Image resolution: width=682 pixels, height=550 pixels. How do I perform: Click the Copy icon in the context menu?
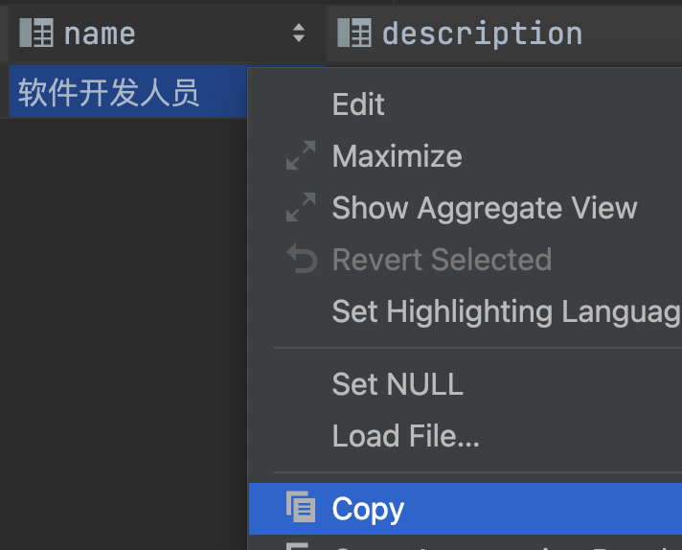pyautogui.click(x=301, y=508)
